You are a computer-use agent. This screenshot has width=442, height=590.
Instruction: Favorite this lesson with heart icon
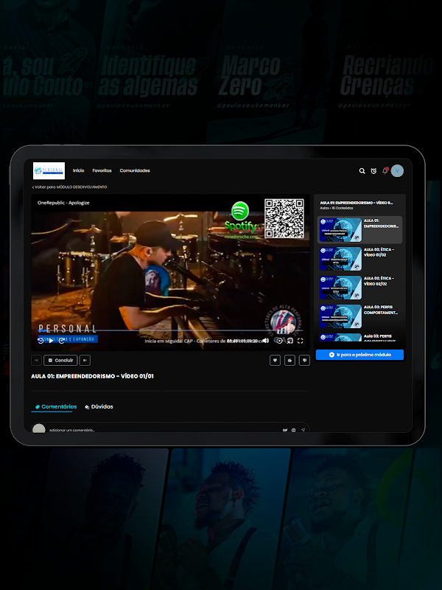point(275,360)
